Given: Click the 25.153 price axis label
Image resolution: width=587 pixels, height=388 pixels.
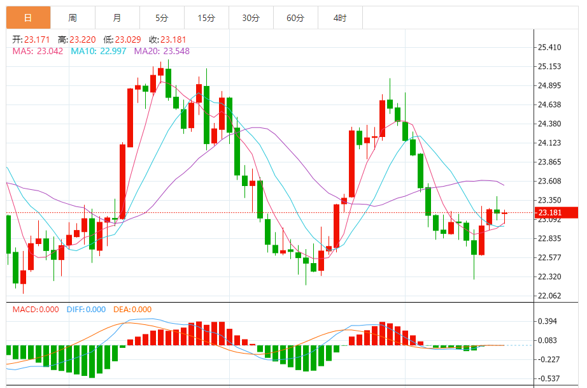Looking at the screenshot, I should 549,66.
